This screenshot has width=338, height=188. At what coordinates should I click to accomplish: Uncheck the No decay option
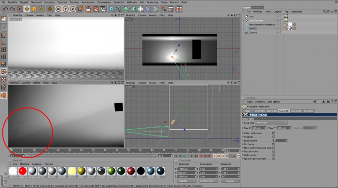pos(274,144)
